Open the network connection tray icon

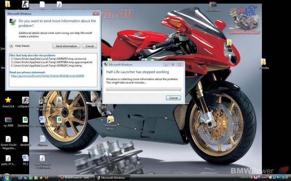[274, 177]
